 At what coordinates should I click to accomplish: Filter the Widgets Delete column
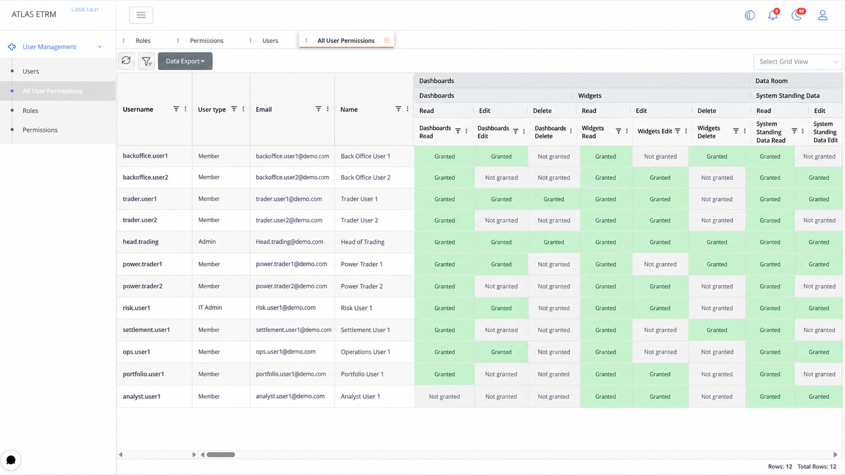coord(736,131)
